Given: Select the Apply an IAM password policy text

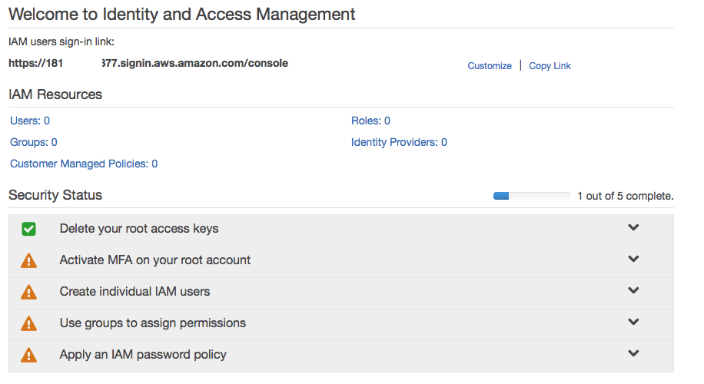Looking at the screenshot, I should coord(143,354).
